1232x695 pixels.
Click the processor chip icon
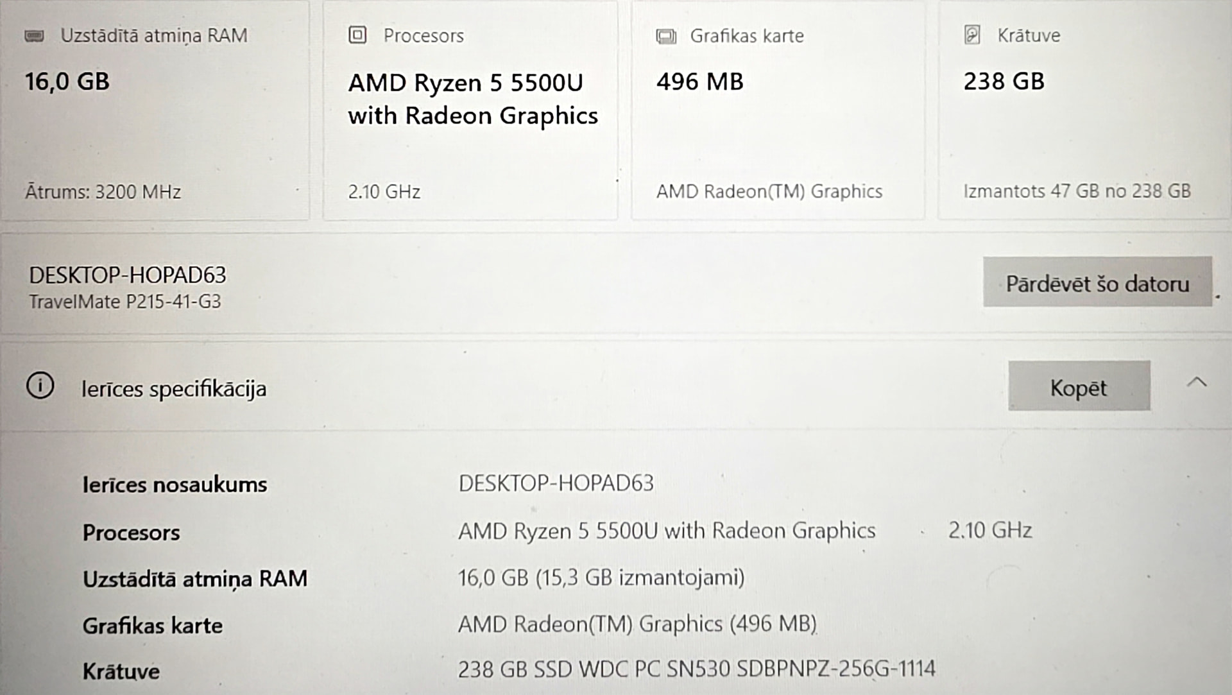[357, 35]
